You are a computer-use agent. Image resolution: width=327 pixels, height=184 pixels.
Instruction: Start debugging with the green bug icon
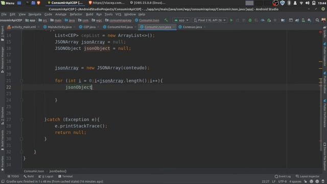click(x=250, y=20)
